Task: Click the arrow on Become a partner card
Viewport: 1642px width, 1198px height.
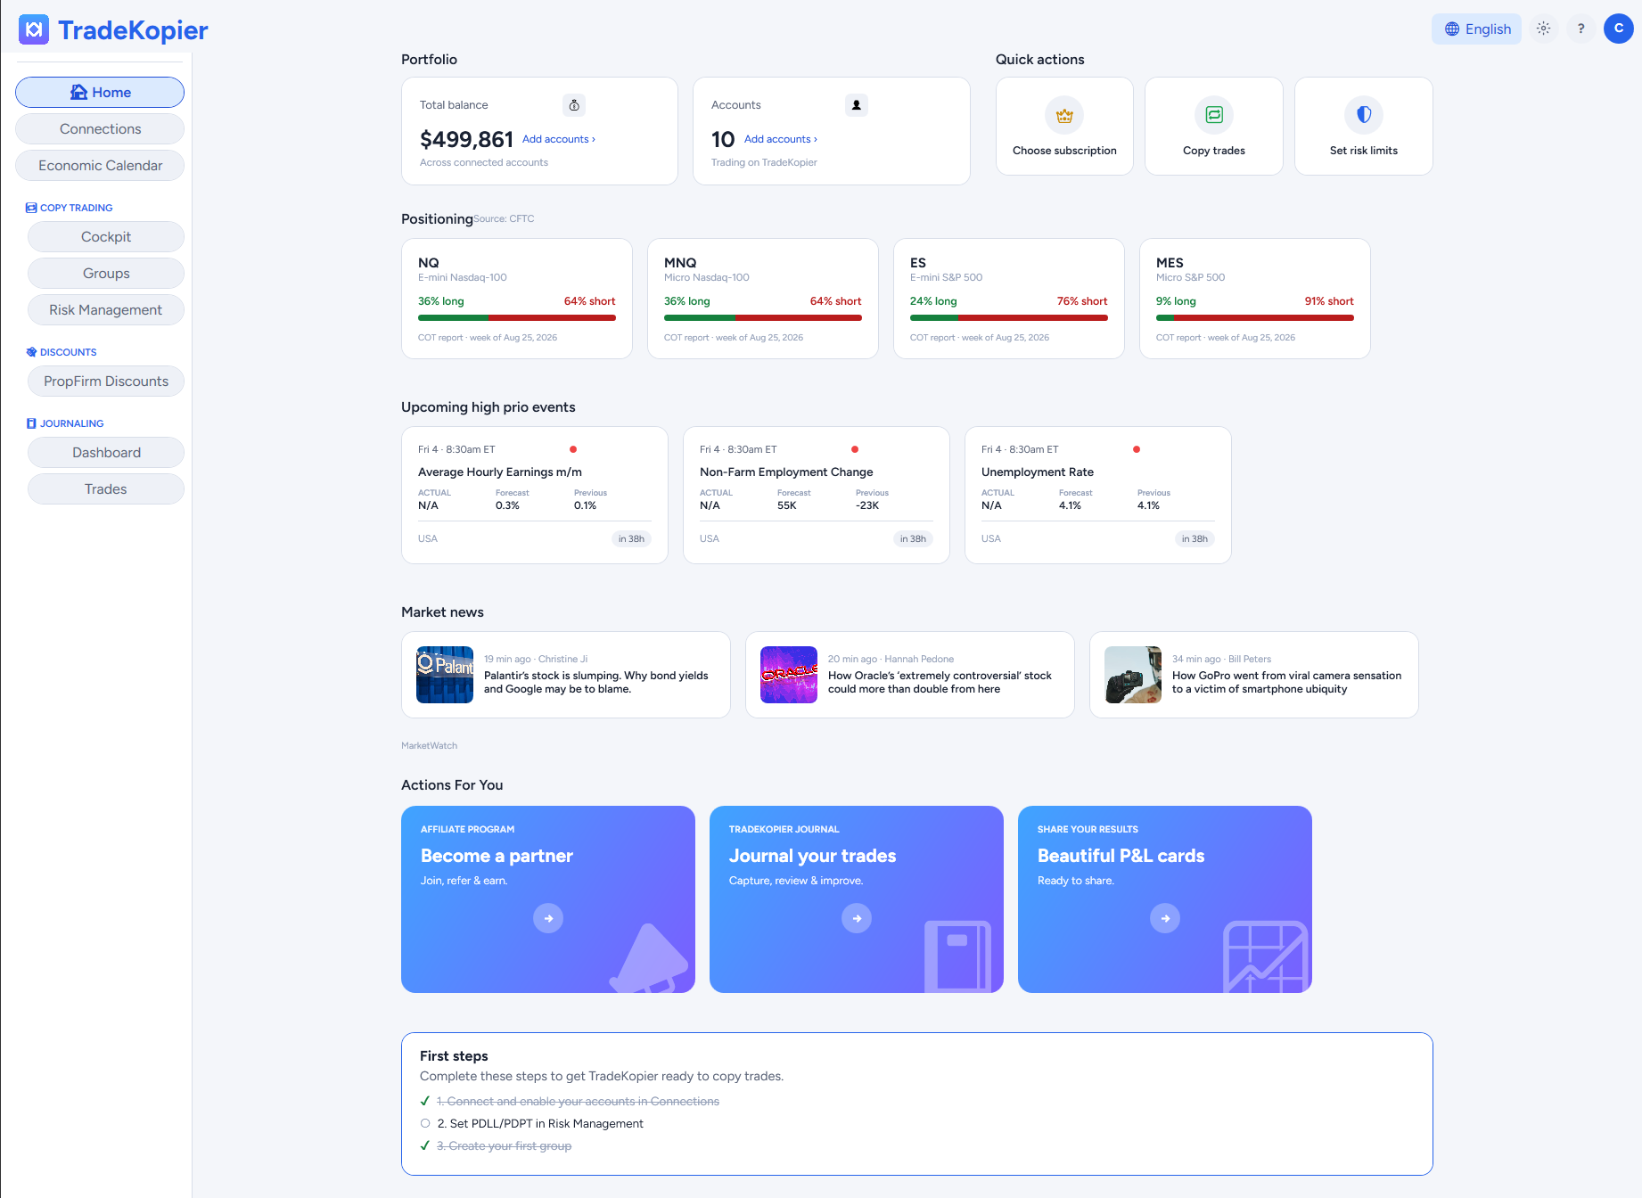Action: click(x=548, y=918)
